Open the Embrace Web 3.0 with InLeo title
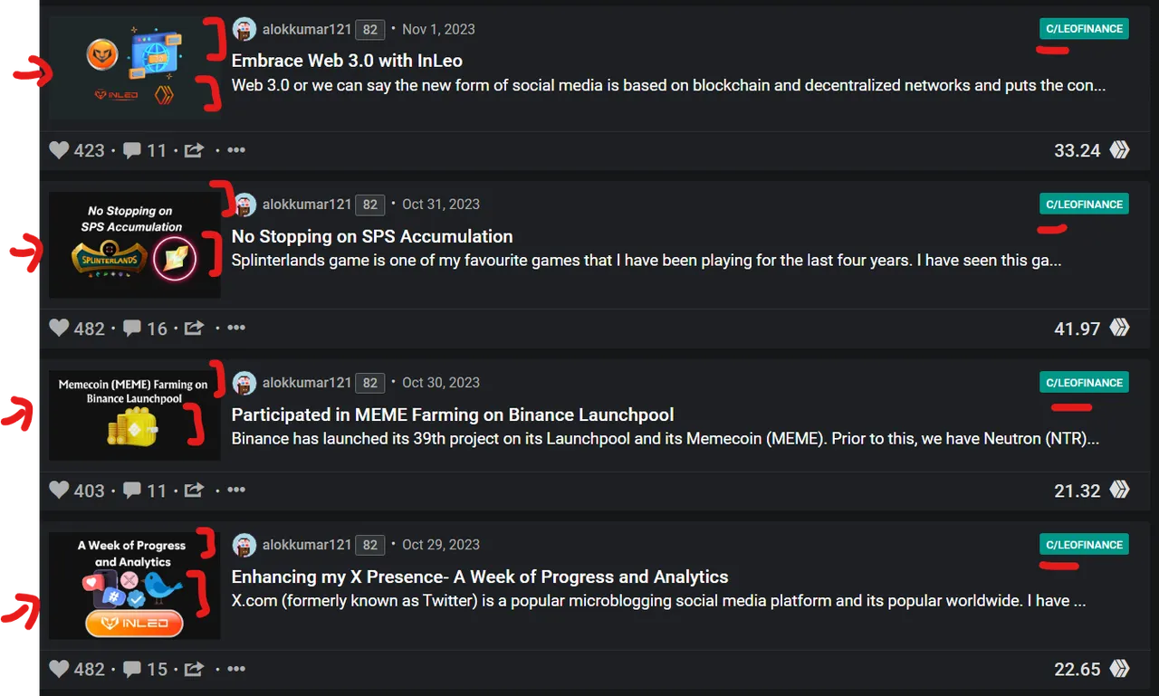This screenshot has height=696, width=1159. [347, 62]
